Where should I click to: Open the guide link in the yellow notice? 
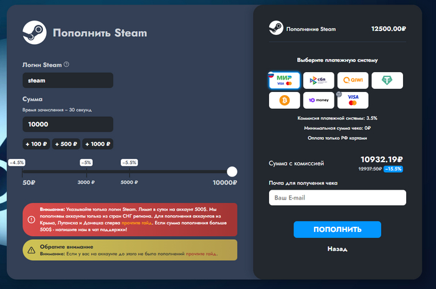(x=201, y=254)
